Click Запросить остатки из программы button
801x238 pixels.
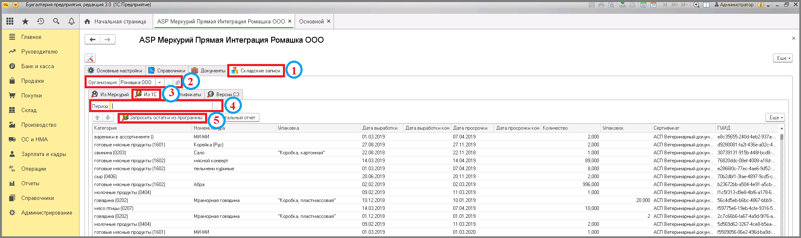point(162,118)
